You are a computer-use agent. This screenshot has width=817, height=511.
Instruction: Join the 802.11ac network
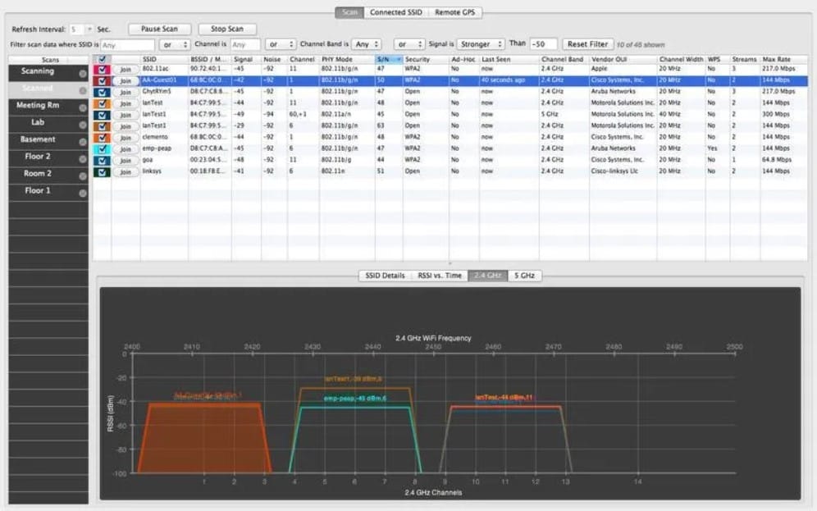pyautogui.click(x=126, y=70)
